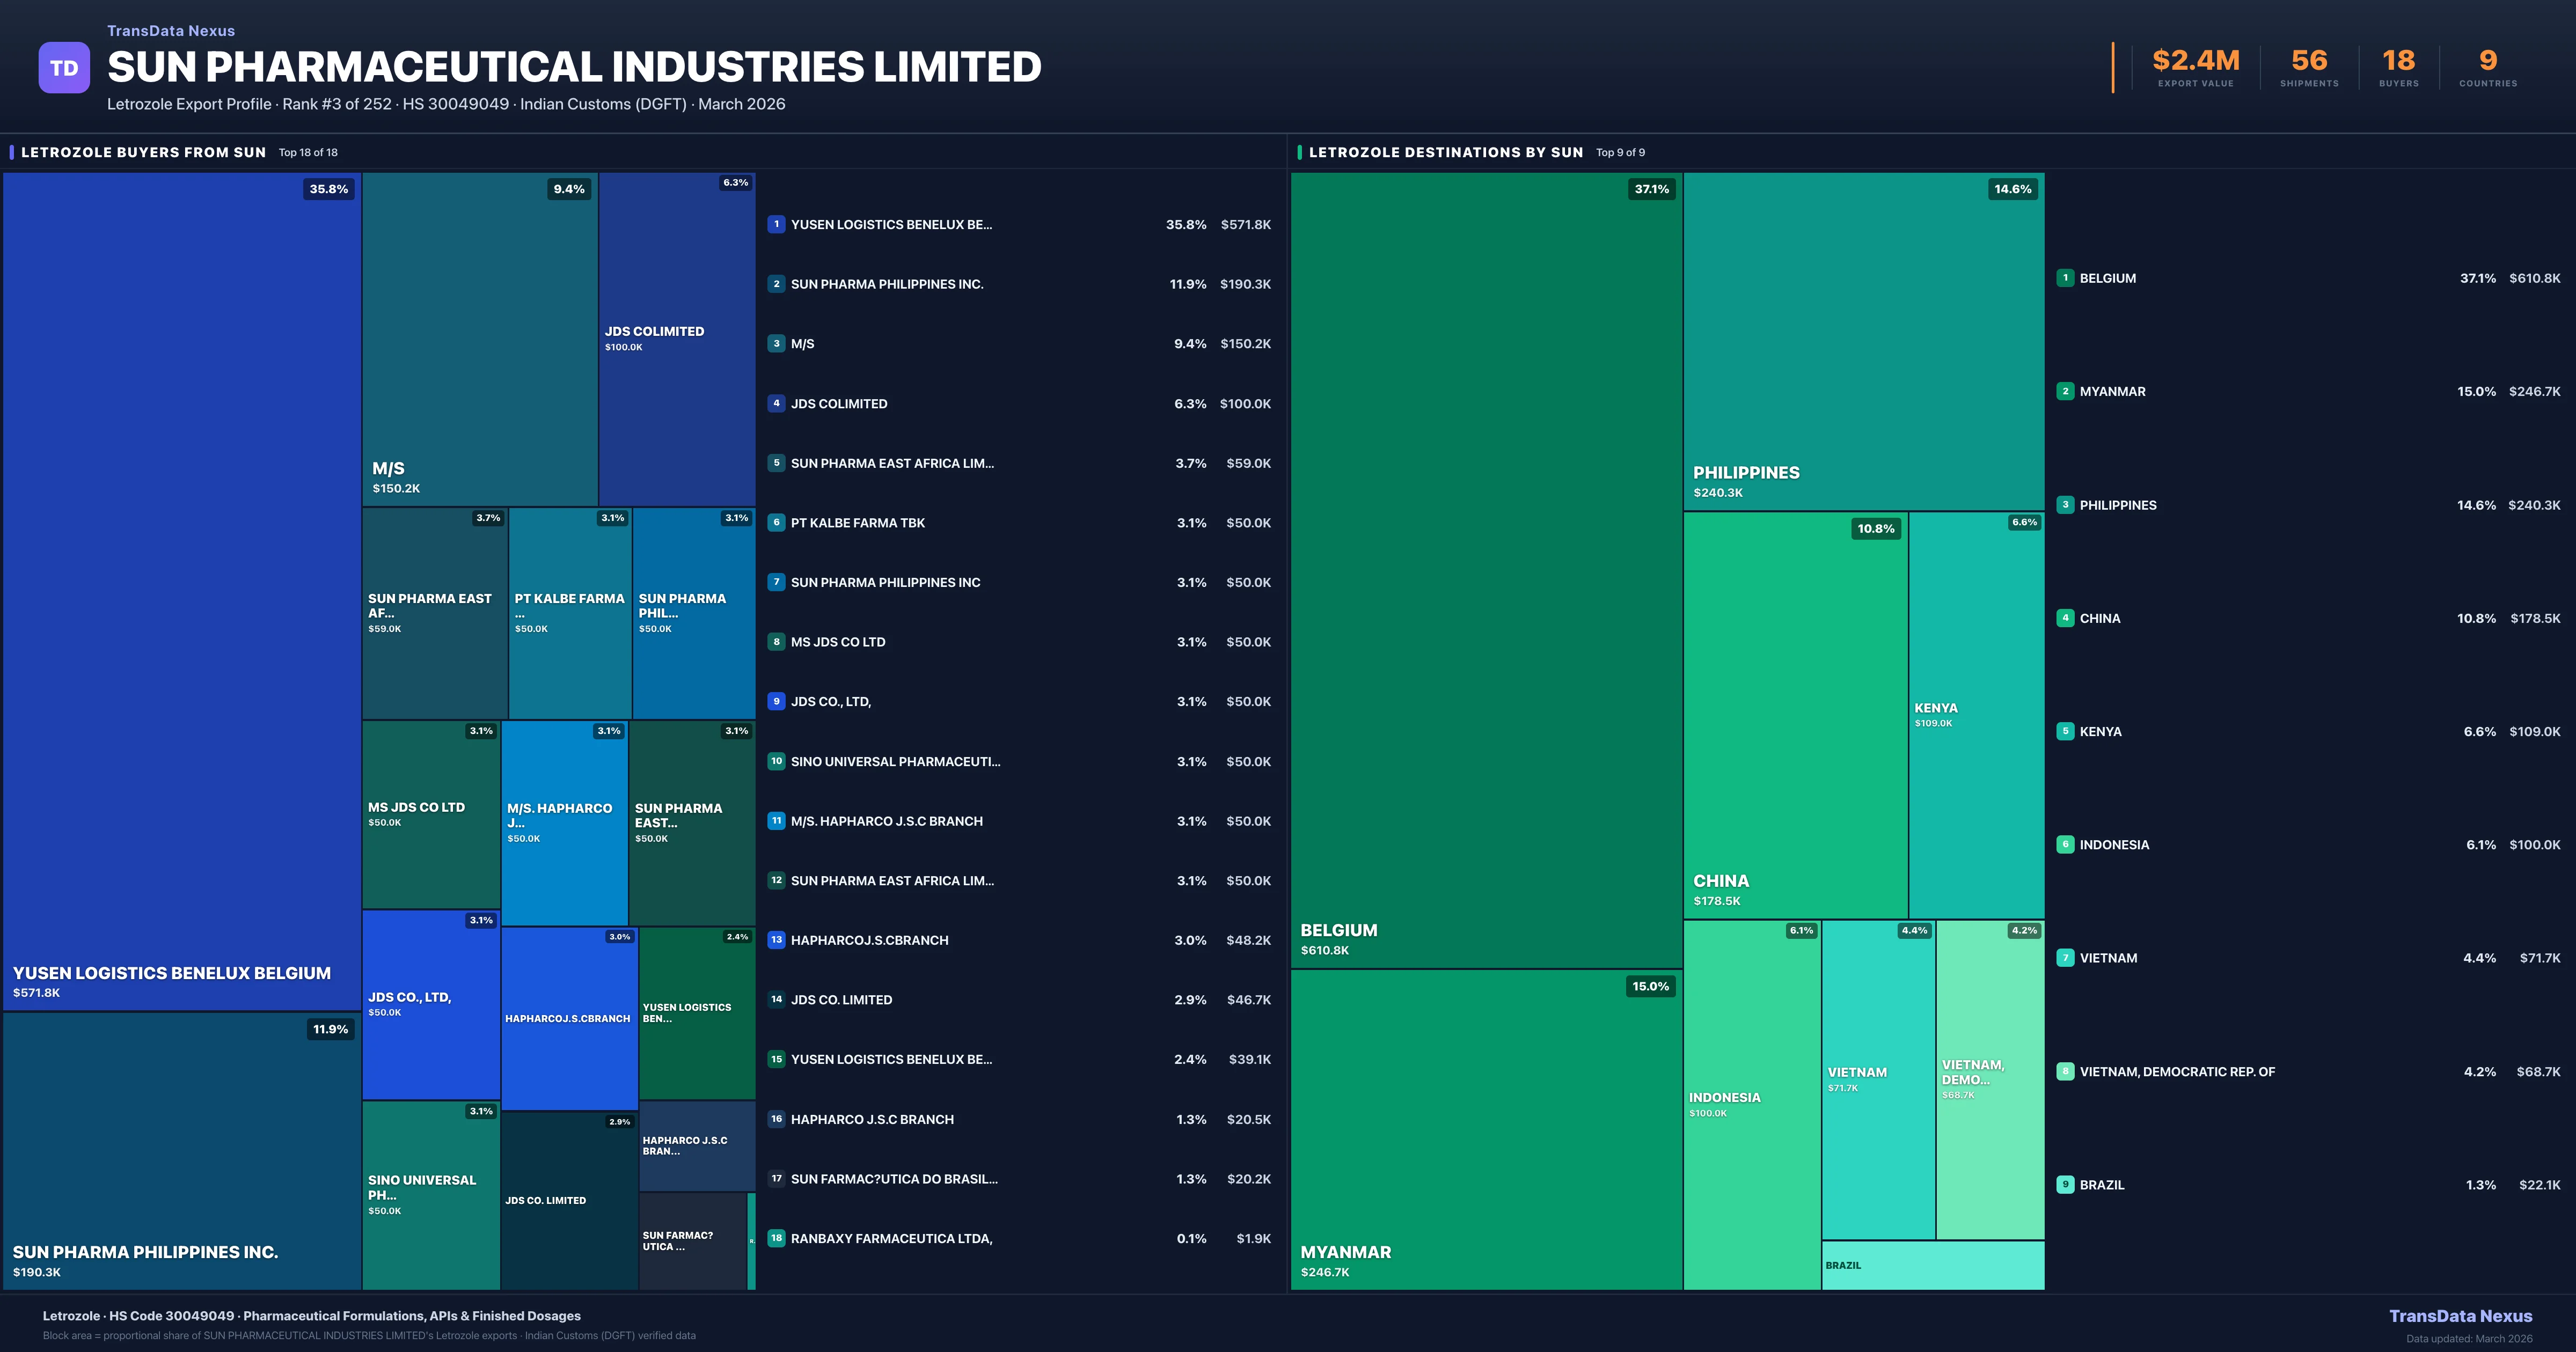Click rank badge 13 beside Hapharco J.S.C Branch

click(x=777, y=940)
